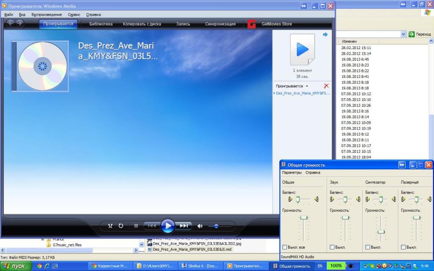Click the Синтезатор volume slider handle
Screen dimensions: 434x271
tap(381, 232)
